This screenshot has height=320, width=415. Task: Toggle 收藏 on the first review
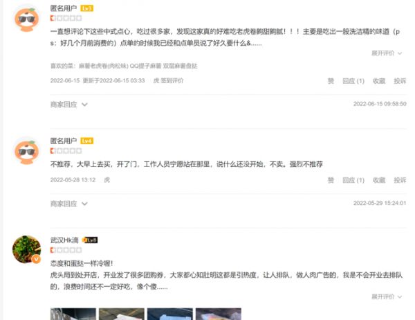click(379, 81)
